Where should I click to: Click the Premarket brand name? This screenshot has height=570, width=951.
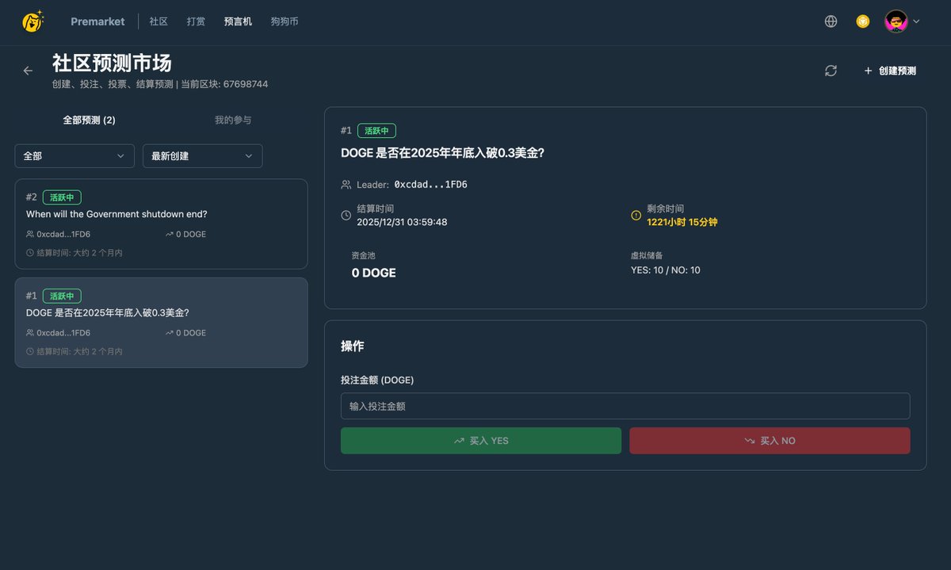pos(97,21)
